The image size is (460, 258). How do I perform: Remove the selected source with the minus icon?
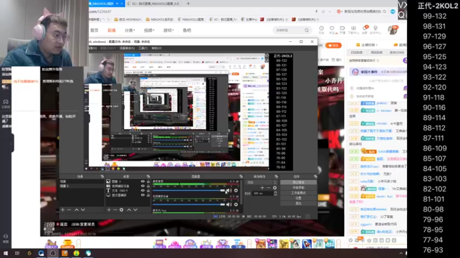pos(115,210)
